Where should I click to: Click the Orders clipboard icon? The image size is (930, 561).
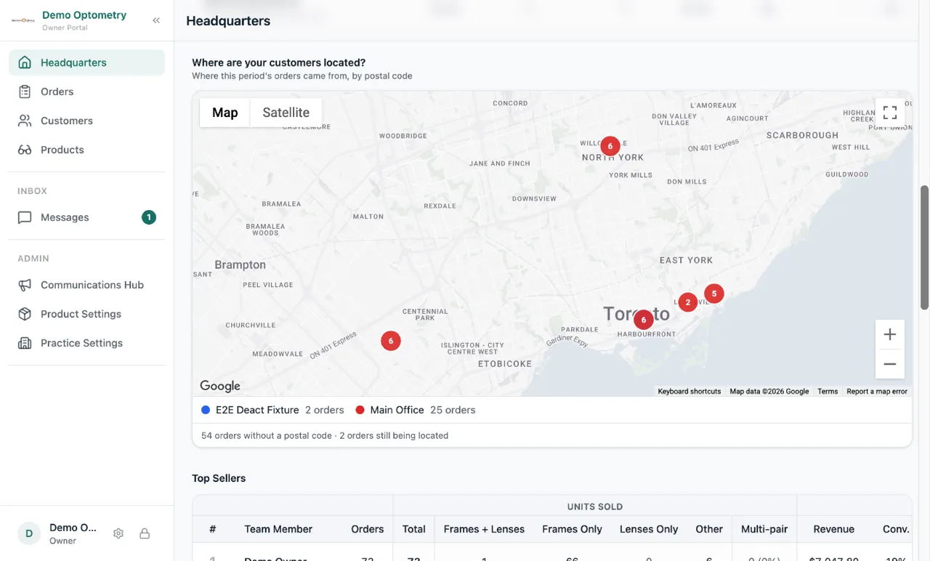click(25, 92)
